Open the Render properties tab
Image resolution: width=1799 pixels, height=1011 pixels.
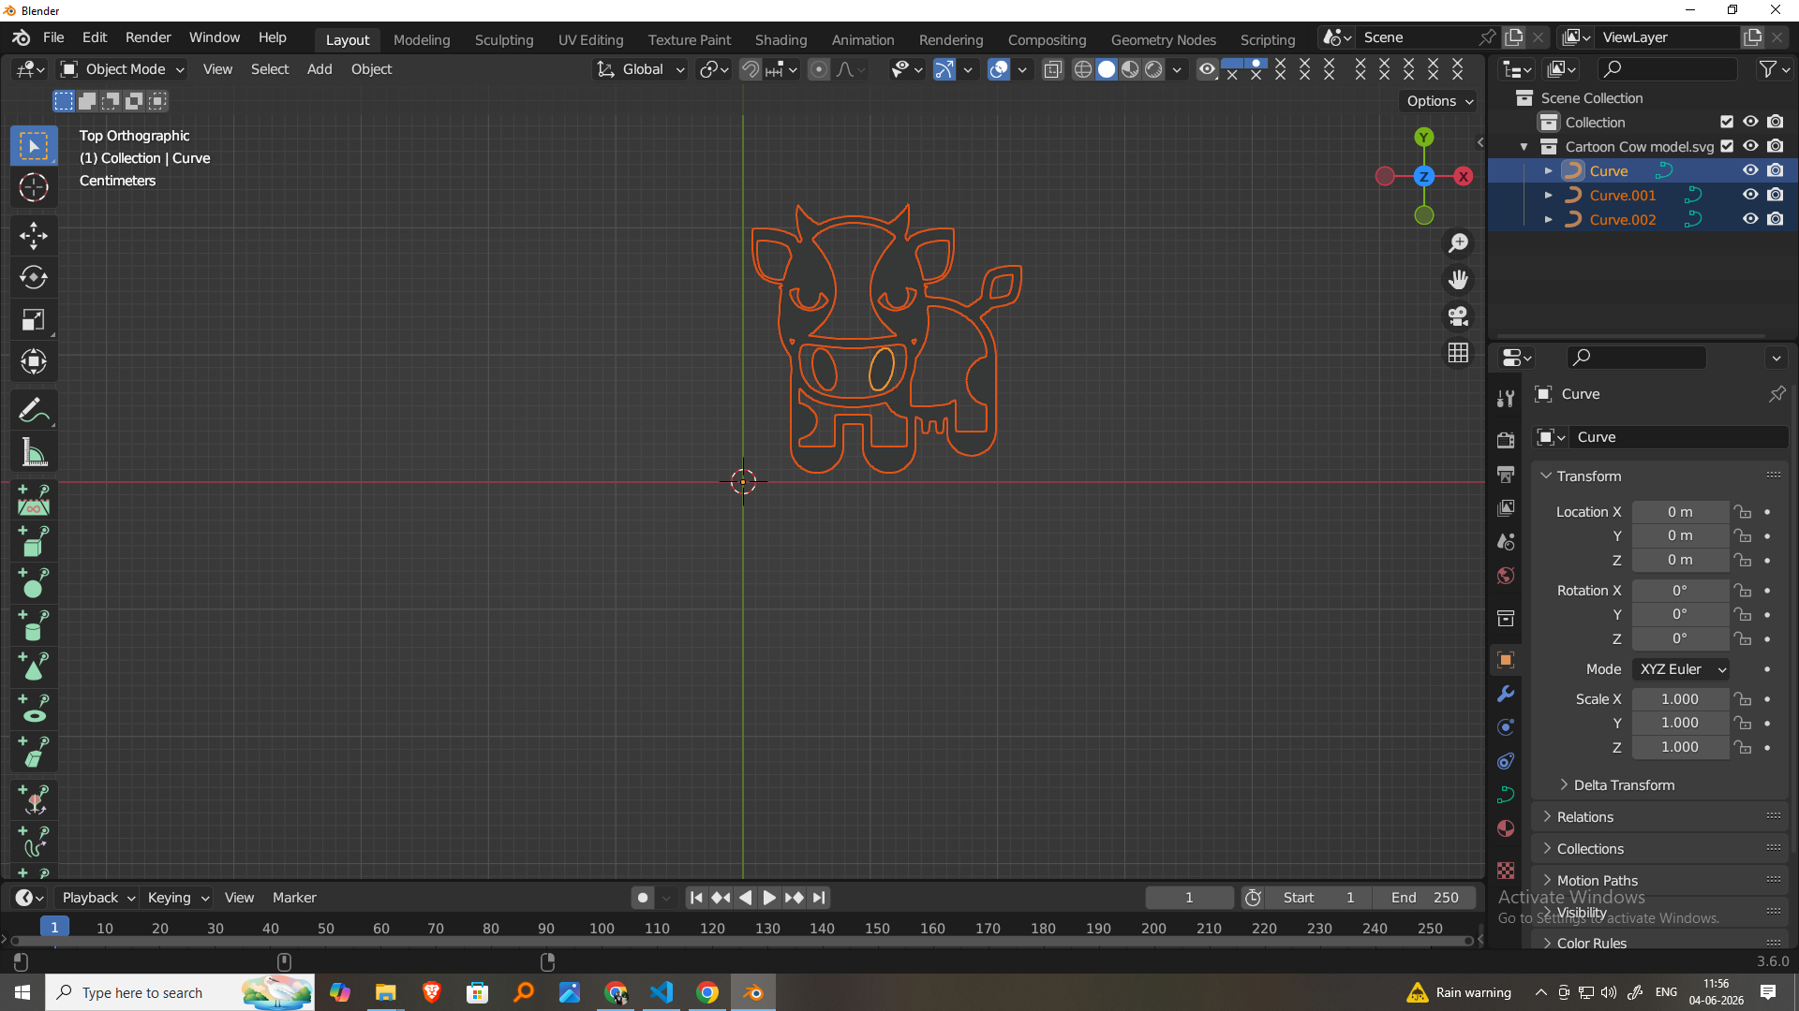pos(1506,440)
